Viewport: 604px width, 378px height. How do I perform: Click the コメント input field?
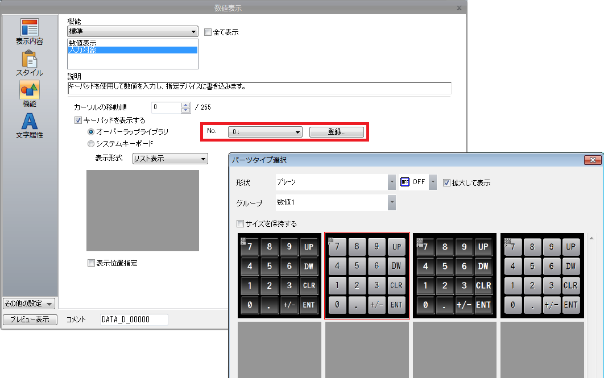click(x=134, y=319)
